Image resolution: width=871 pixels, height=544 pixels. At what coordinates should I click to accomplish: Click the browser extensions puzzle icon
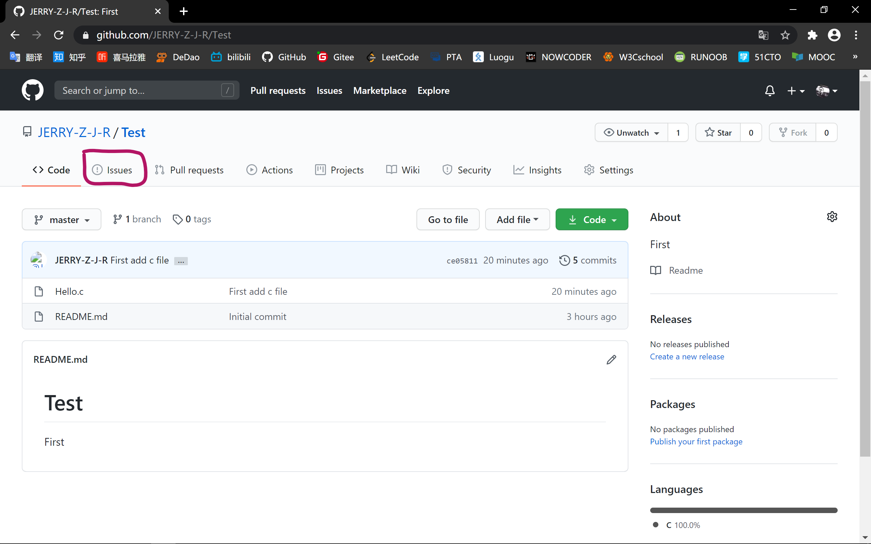coord(812,35)
